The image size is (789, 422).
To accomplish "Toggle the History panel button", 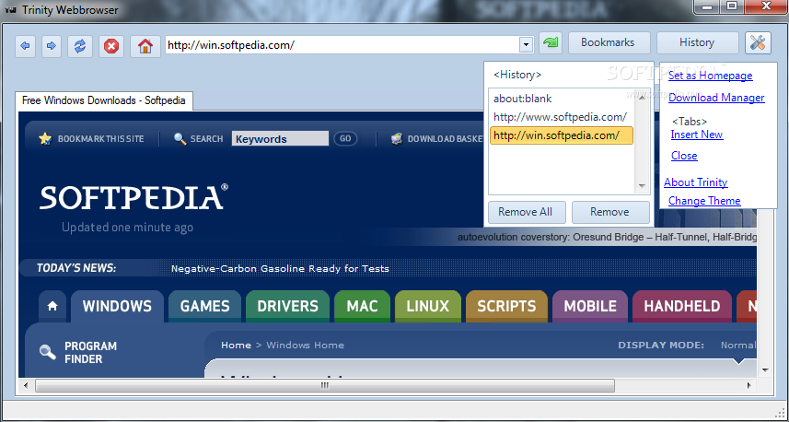I will point(698,42).
